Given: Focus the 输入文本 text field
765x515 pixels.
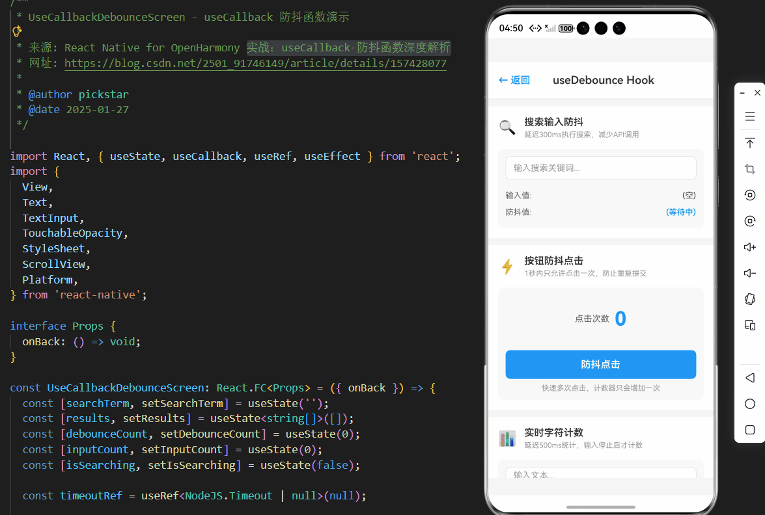Looking at the screenshot, I should (600, 473).
